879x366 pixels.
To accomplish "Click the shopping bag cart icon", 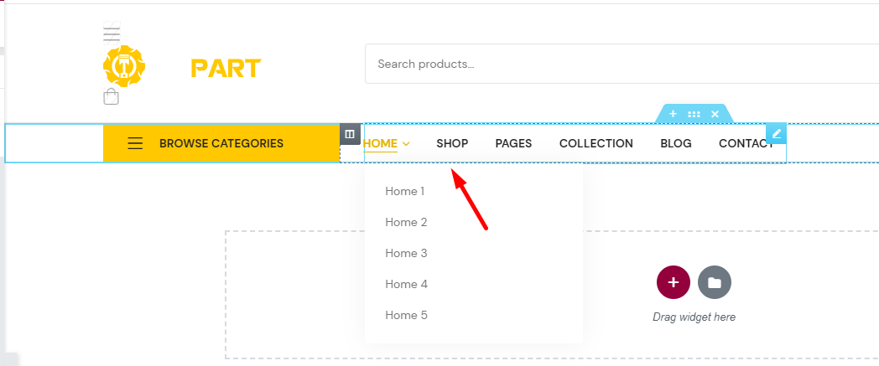I will (111, 97).
